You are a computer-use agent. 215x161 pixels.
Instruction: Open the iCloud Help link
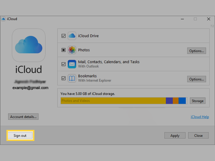200,117
